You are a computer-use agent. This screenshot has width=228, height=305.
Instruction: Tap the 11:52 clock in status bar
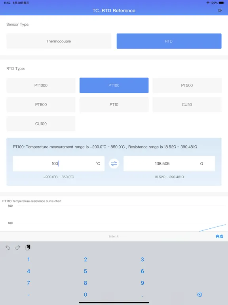click(x=7, y=3)
